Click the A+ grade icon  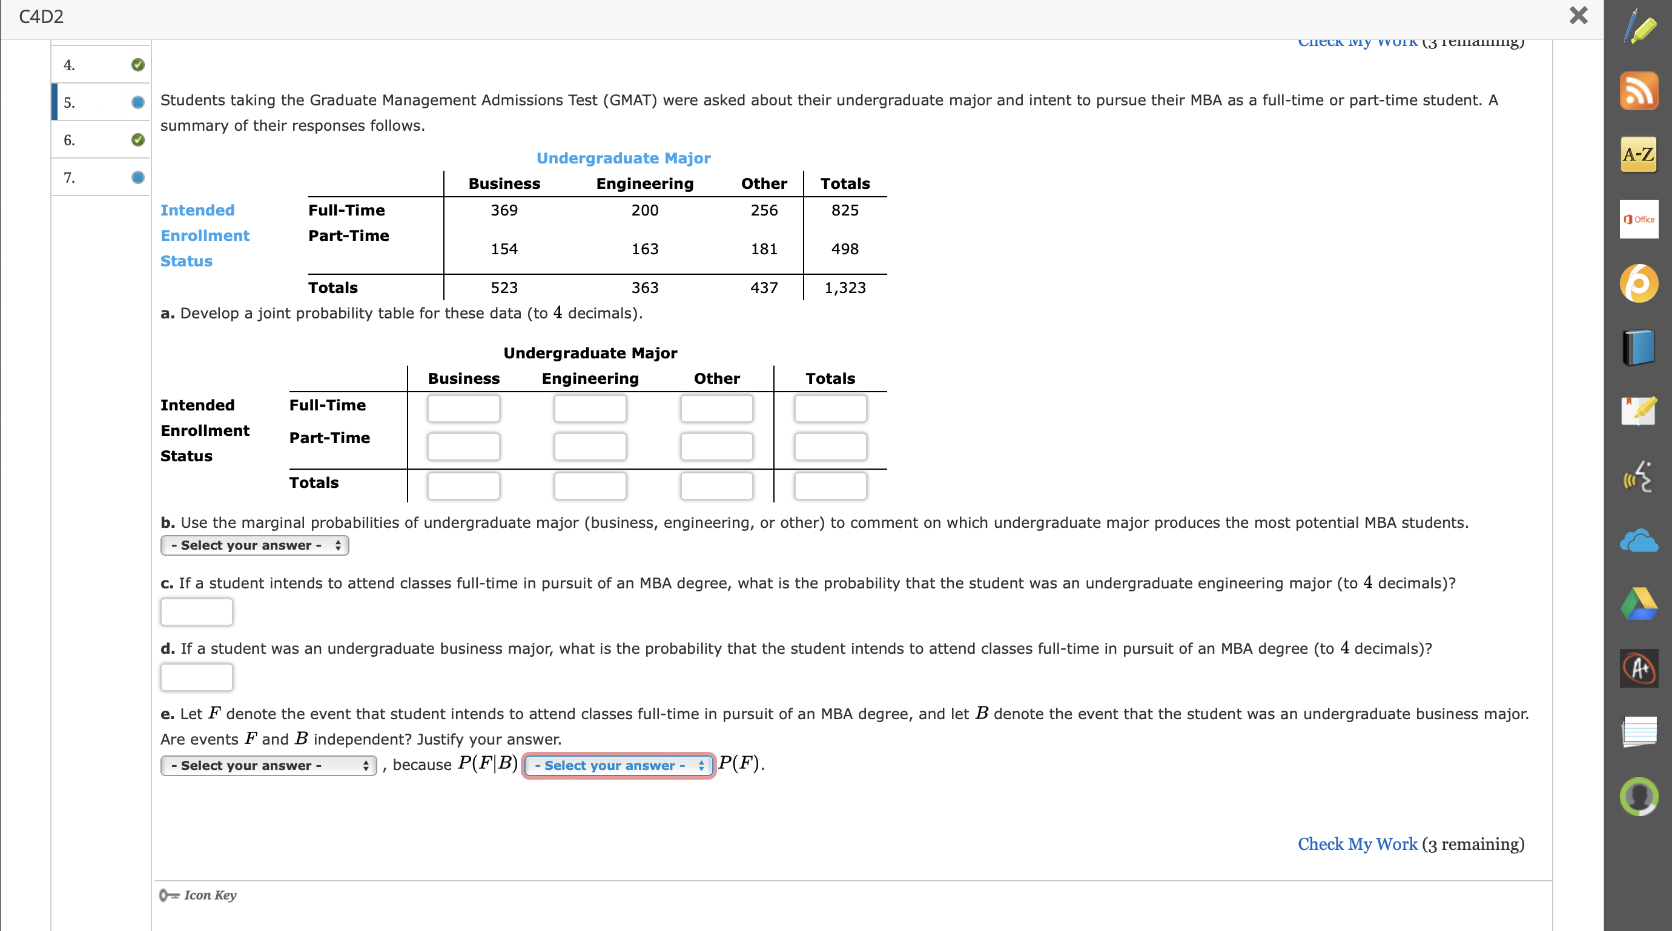[x=1638, y=668]
